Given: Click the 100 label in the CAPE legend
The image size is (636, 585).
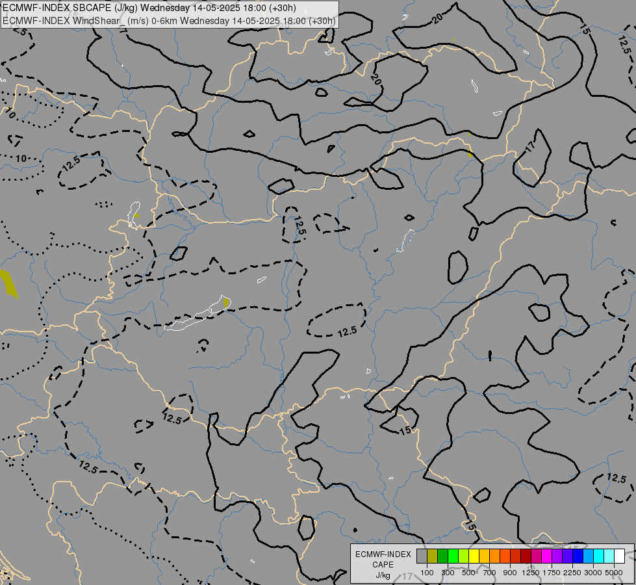Looking at the screenshot, I should 427,573.
